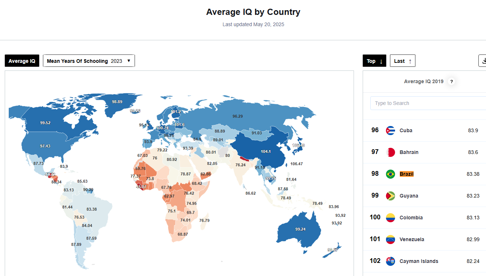Image resolution: width=486 pixels, height=276 pixels.
Task: Click Canada's 99.52 label on map
Action: (x=45, y=123)
